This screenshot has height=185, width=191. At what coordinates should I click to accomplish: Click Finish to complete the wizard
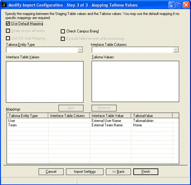tap(145, 172)
